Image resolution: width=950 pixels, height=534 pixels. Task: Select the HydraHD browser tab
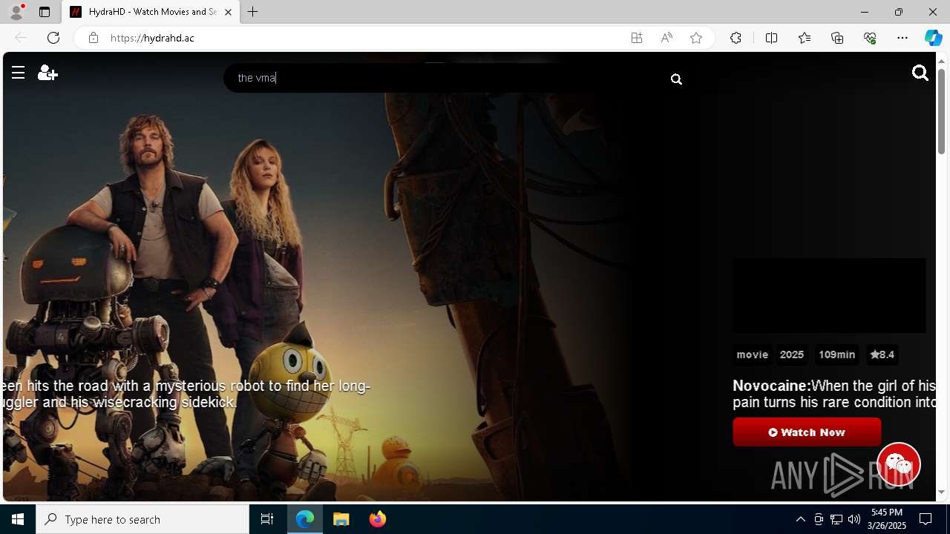coord(151,12)
